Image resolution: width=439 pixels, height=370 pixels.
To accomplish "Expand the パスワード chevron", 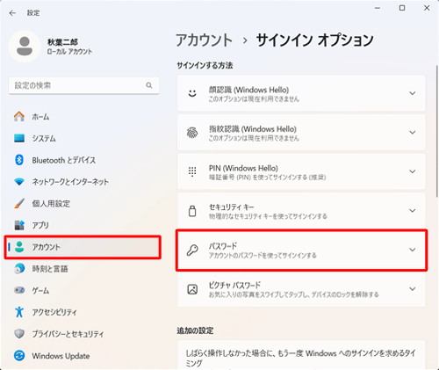I will click(x=413, y=250).
